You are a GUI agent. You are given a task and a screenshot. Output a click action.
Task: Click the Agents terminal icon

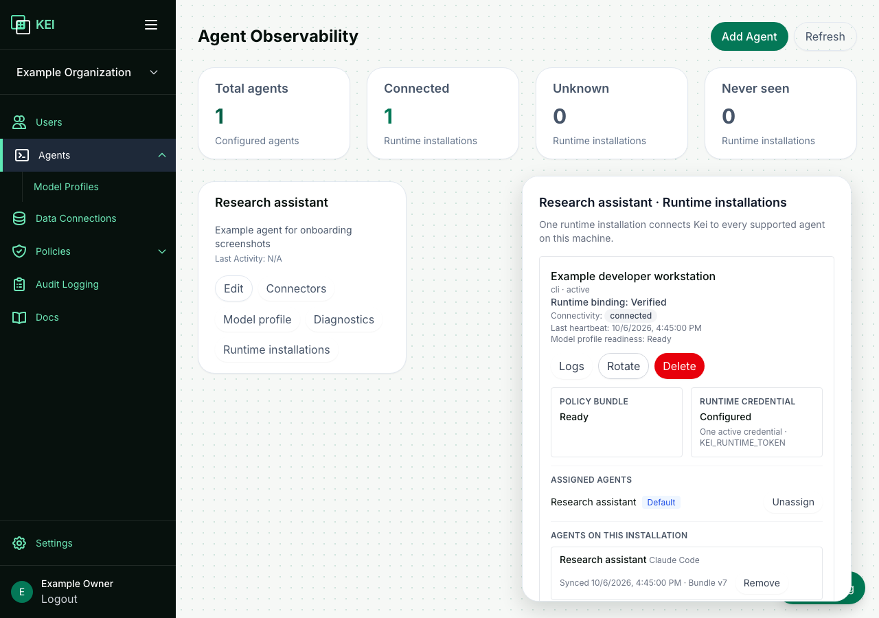pos(22,155)
